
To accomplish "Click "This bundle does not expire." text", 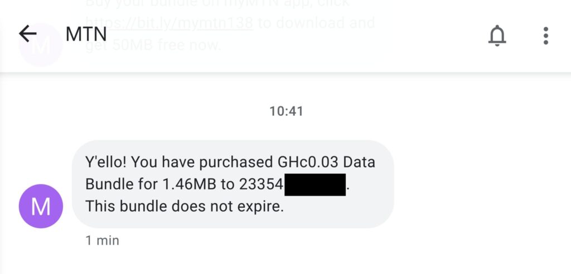I will click(x=185, y=206).
